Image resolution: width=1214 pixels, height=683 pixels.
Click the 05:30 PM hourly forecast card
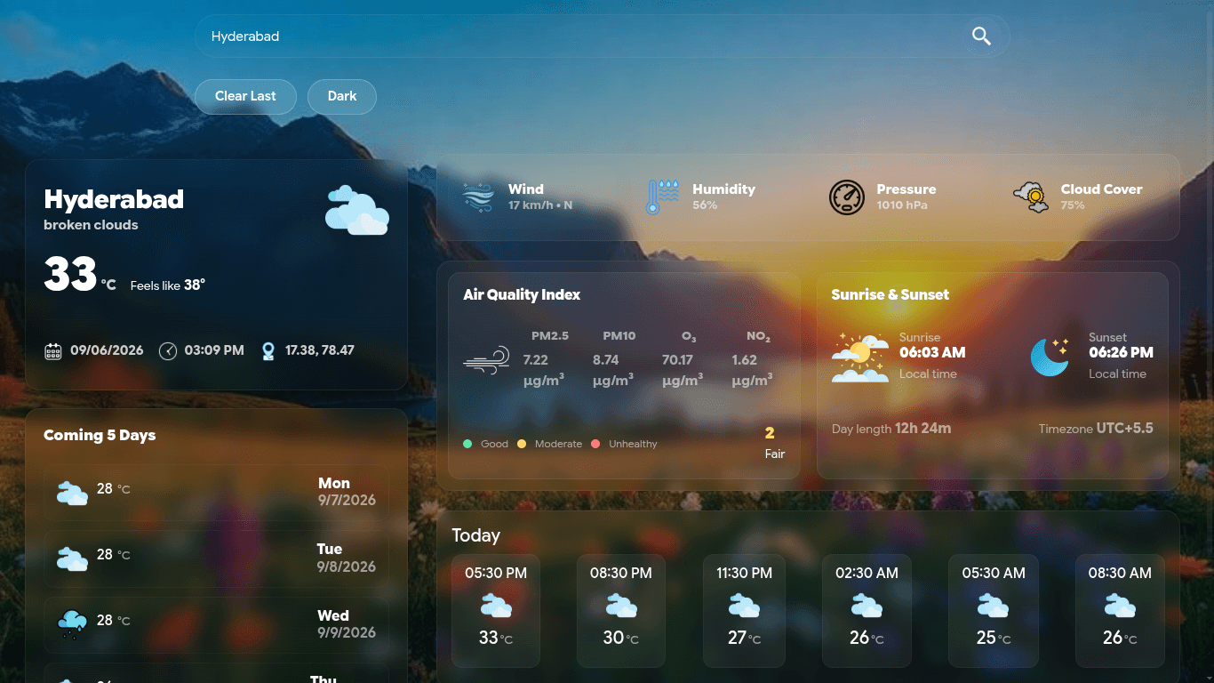(x=496, y=611)
